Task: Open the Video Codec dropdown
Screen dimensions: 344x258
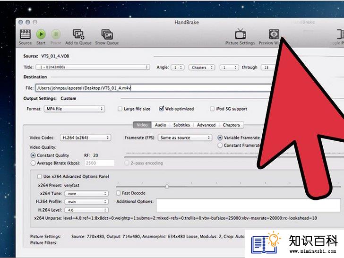Action: 86,138
